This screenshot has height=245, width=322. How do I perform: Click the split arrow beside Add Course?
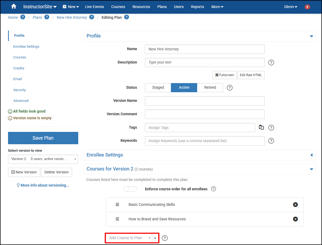155,238
